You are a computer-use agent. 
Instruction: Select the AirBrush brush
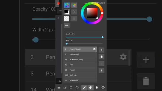(x=80, y=75)
